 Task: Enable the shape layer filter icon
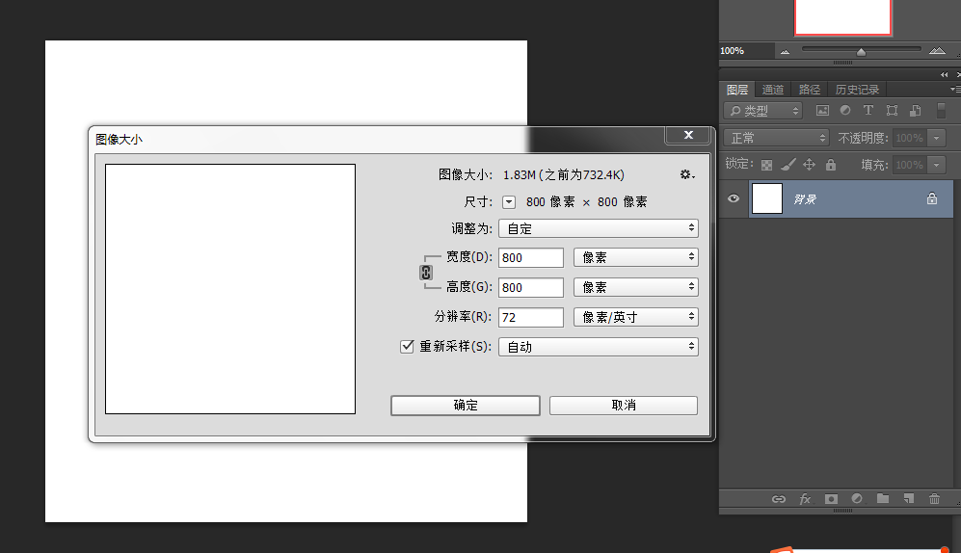coord(892,111)
